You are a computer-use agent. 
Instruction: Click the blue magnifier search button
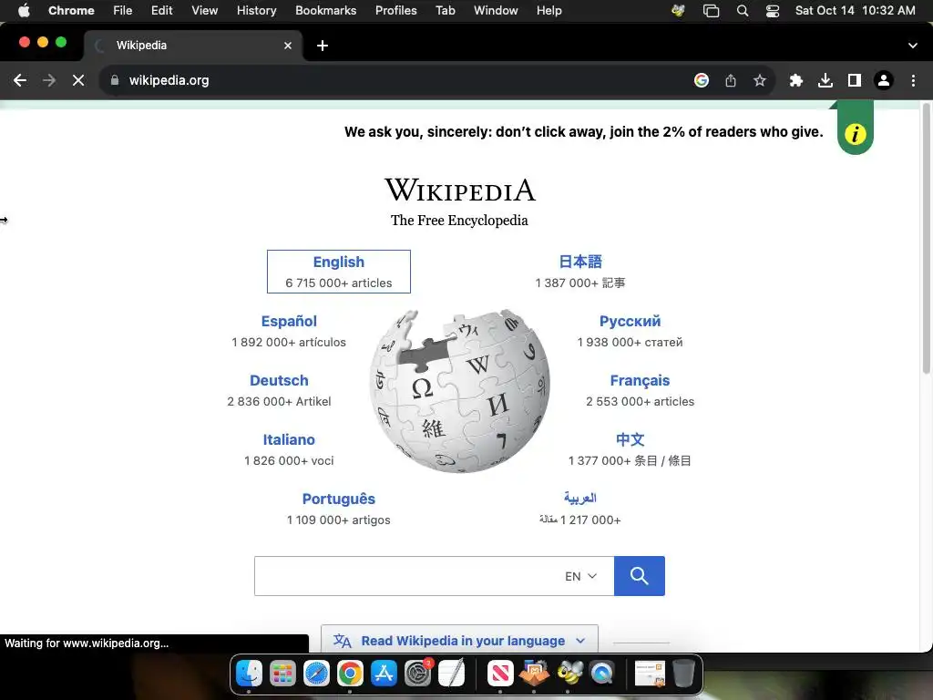(x=639, y=576)
